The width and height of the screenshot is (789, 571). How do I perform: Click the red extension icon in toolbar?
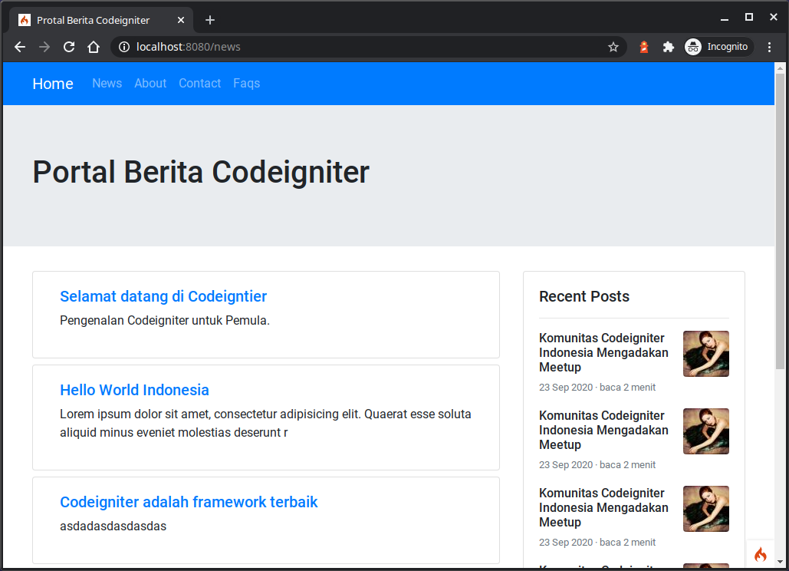tap(644, 47)
